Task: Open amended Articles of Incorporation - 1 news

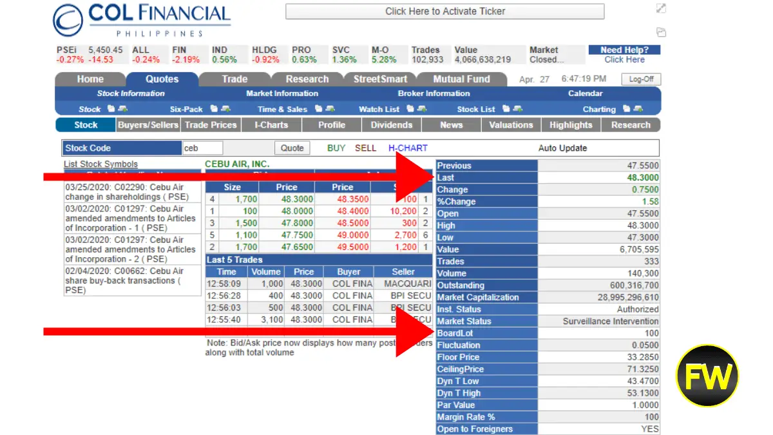Action: (x=132, y=218)
